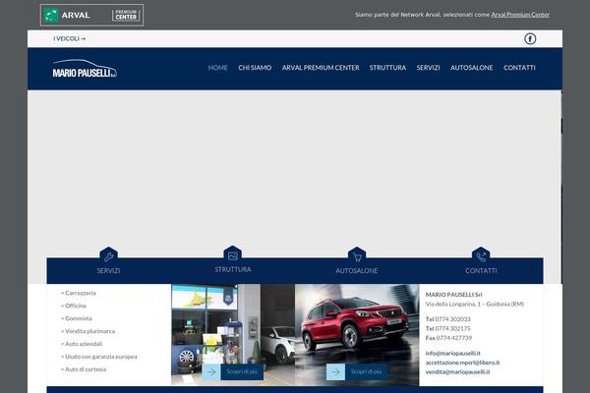The height and width of the screenshot is (393, 590).
Task: Click the MARIO PAUSELLI Srl company name
Action: click(453, 295)
